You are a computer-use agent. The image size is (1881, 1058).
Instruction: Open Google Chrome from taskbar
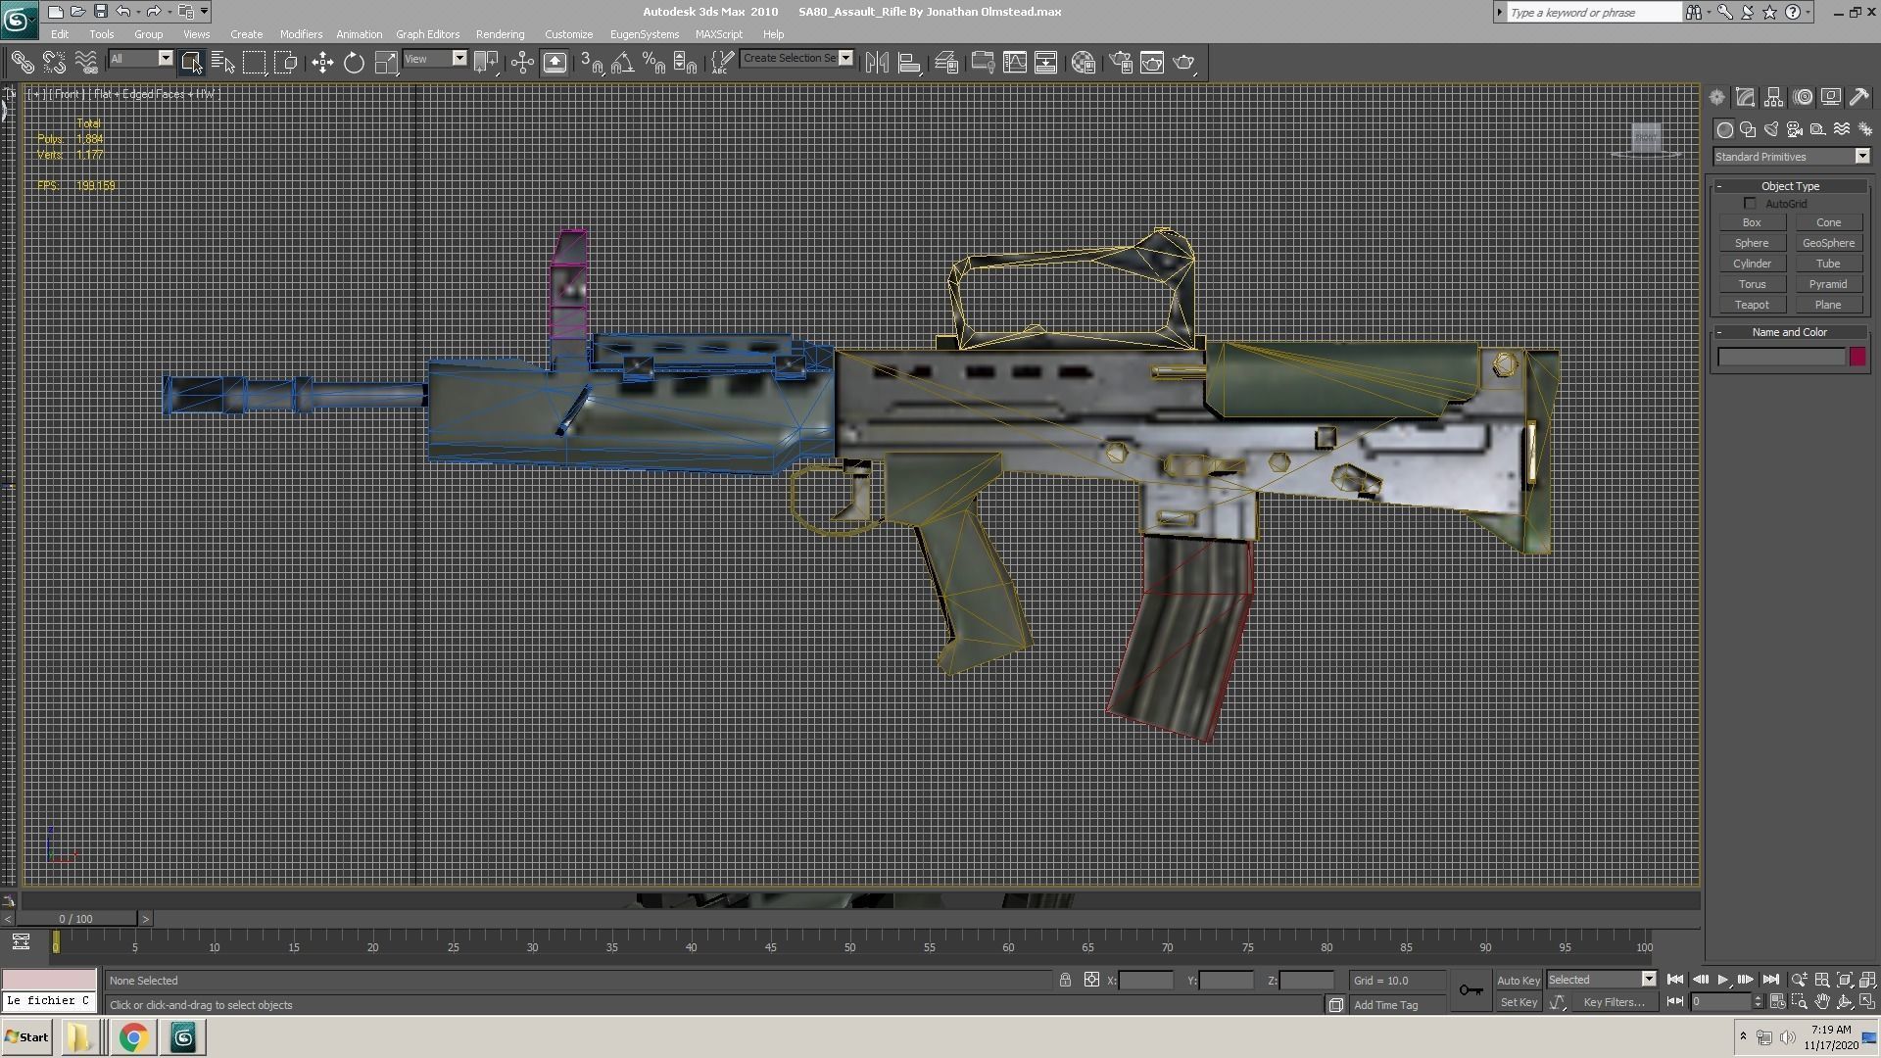[133, 1037]
